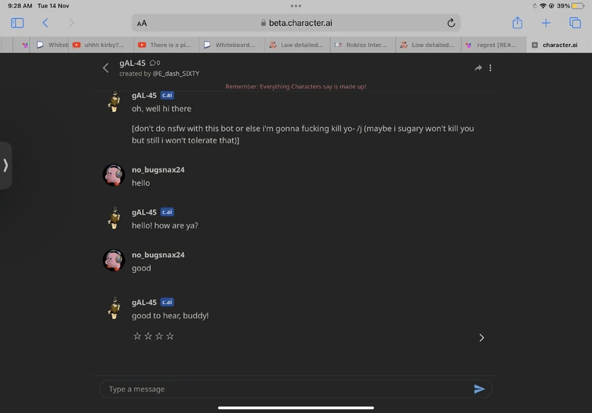Rate the last reply two stars
Image resolution: width=592 pixels, height=413 pixels.
tap(148, 336)
